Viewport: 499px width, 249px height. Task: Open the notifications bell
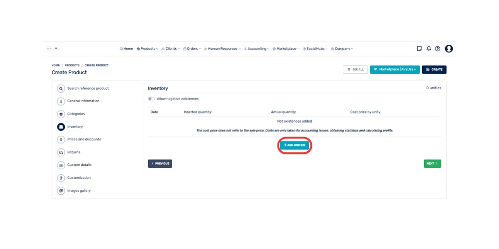[x=428, y=49]
